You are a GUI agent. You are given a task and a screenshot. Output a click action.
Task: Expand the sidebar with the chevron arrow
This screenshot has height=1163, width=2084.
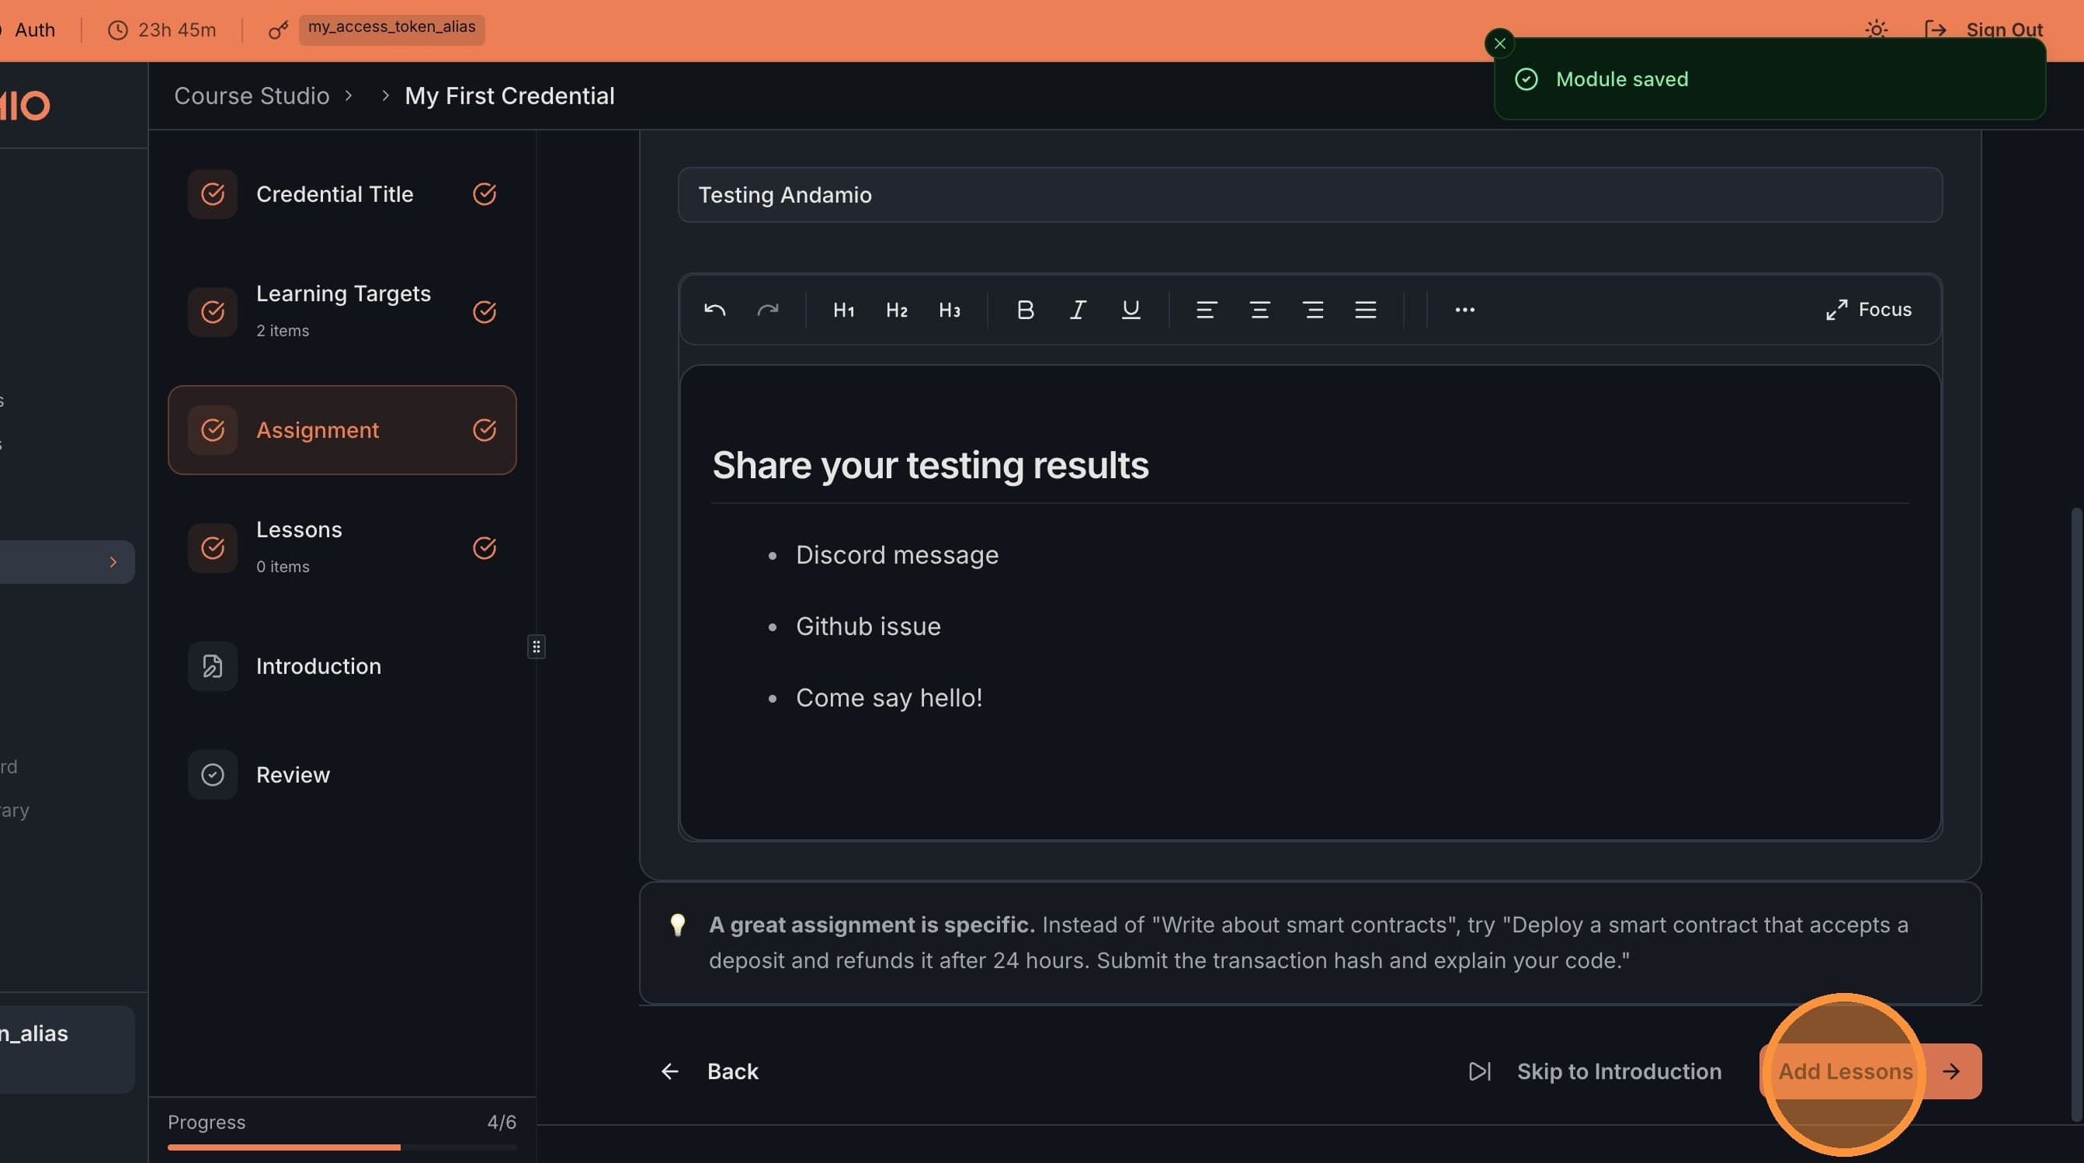[x=113, y=561]
